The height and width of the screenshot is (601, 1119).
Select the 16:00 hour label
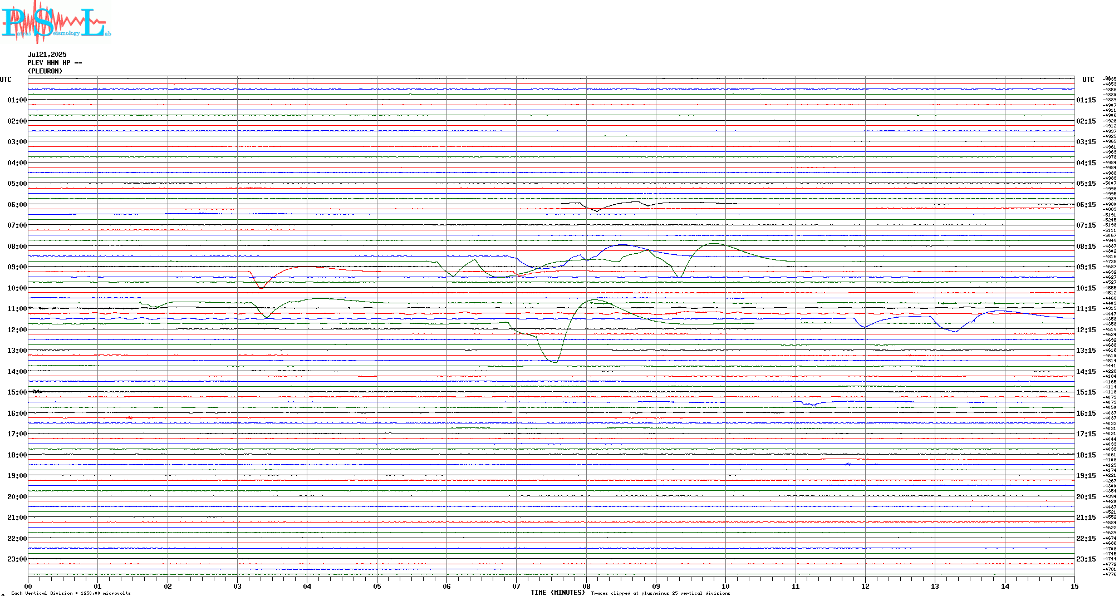pos(17,413)
